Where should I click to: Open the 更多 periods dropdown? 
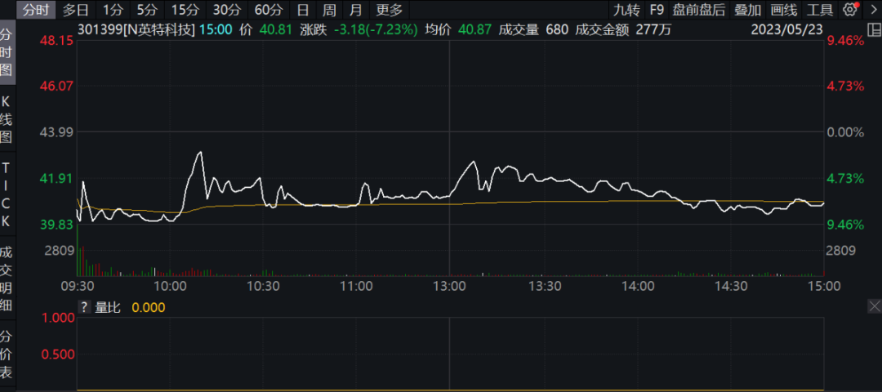click(390, 10)
